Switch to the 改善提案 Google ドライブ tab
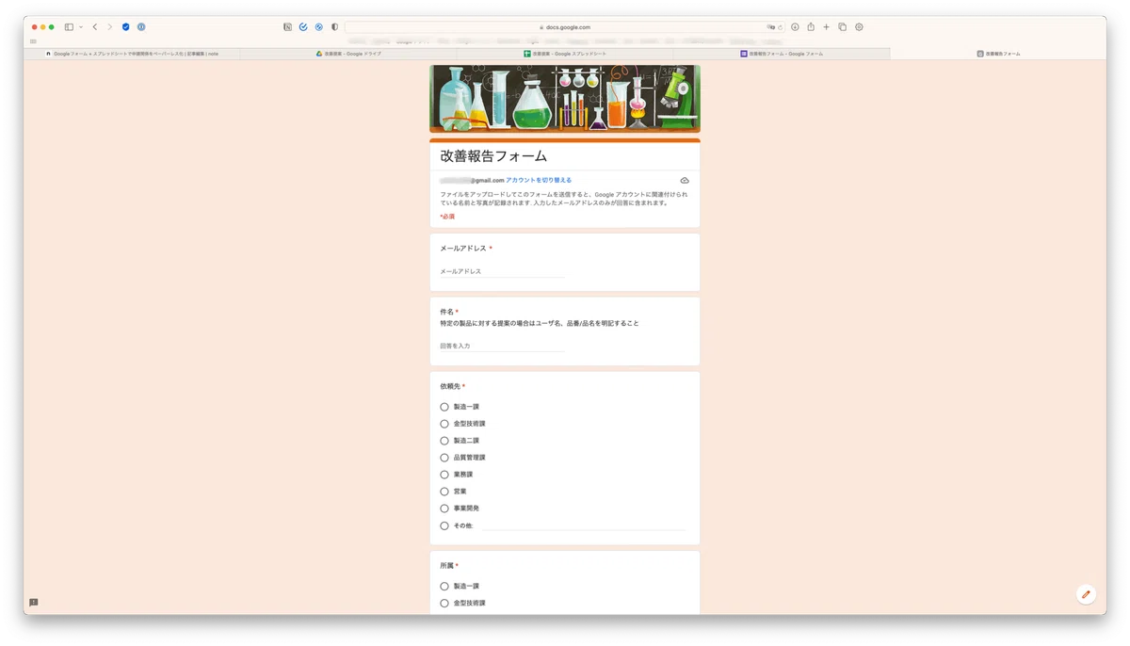This screenshot has height=646, width=1130. point(348,54)
